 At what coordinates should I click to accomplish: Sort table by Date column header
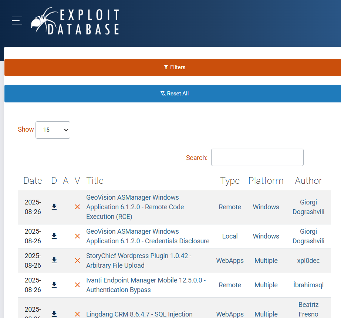coord(33,180)
